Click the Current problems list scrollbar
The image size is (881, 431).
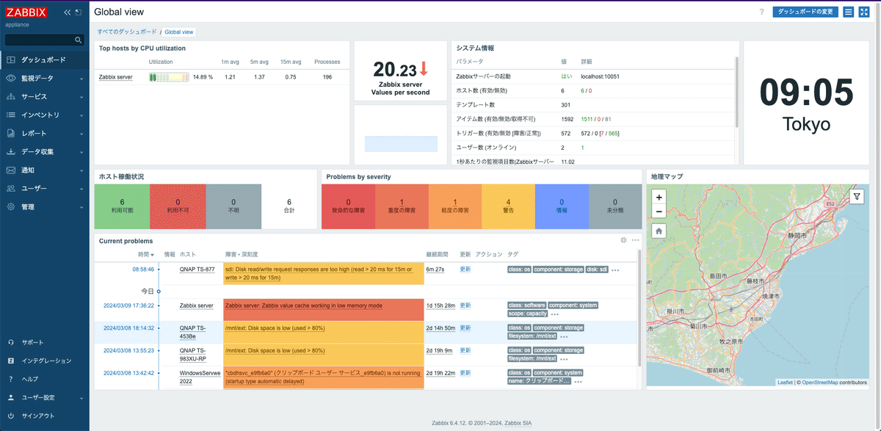pos(639,308)
